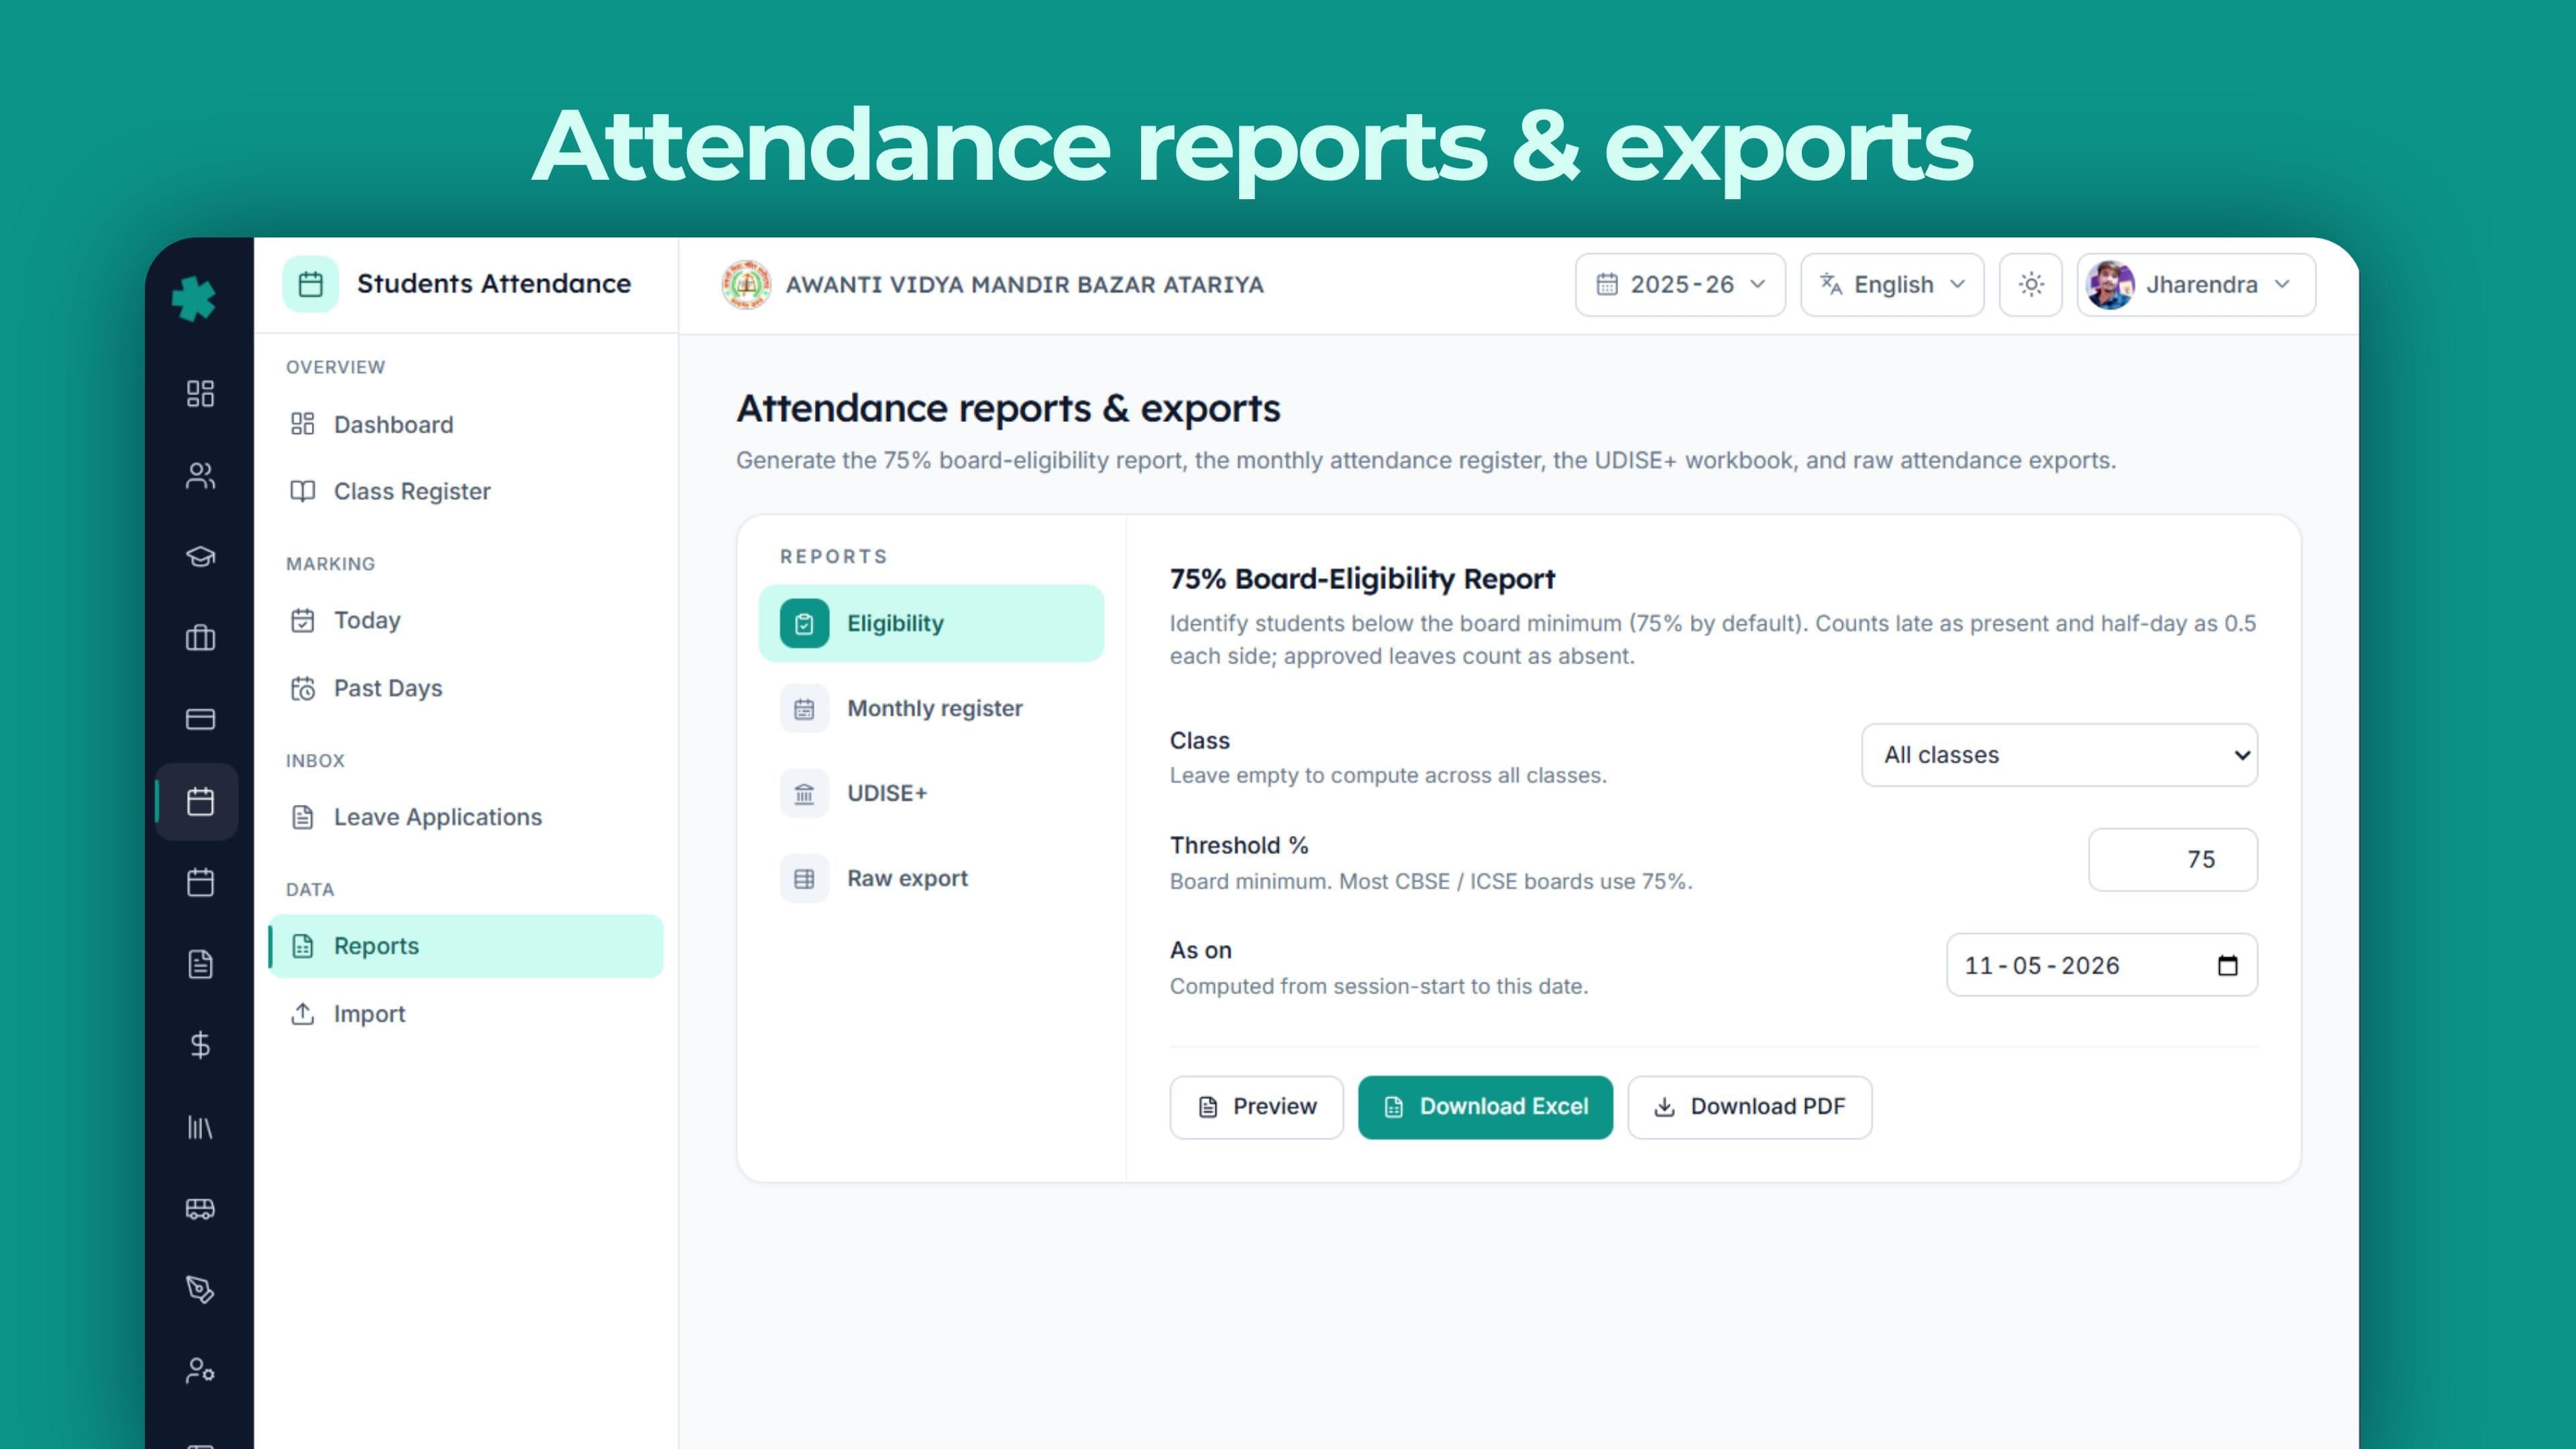Select the active attendance calendar icon in the dark rail
2576x1449 pixels.
pos(200,801)
